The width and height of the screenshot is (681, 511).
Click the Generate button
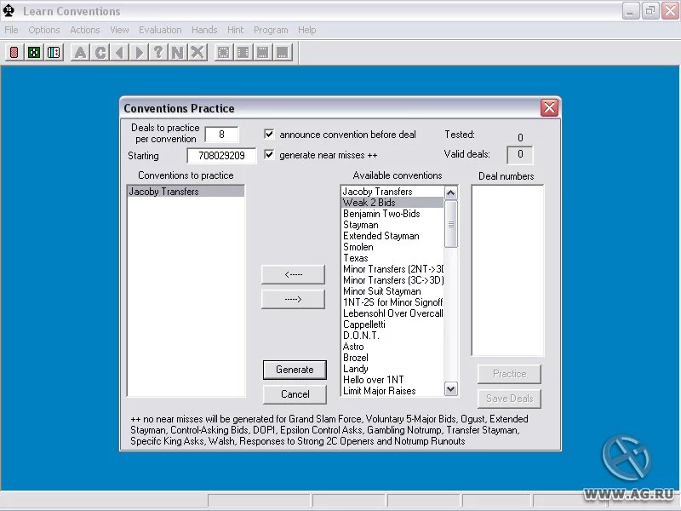tap(295, 370)
